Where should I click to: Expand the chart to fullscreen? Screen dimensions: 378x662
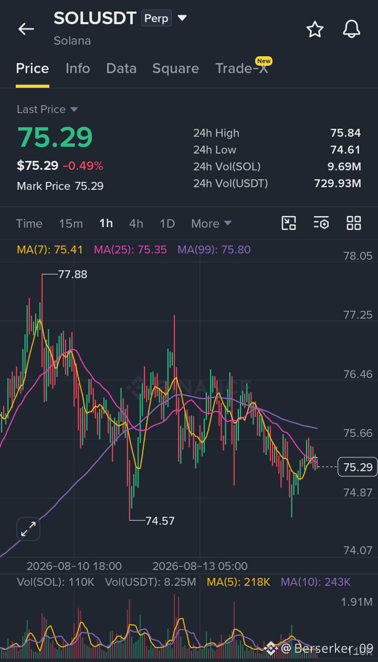click(28, 529)
